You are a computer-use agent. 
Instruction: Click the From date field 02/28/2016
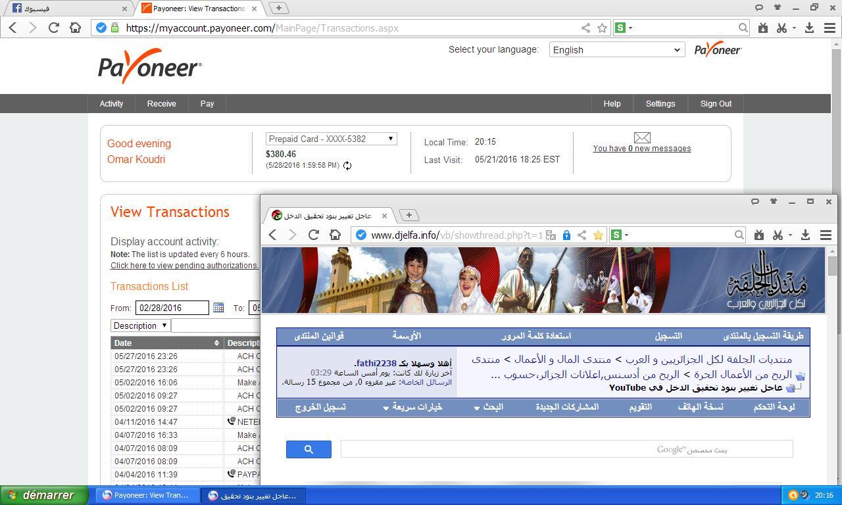point(172,308)
